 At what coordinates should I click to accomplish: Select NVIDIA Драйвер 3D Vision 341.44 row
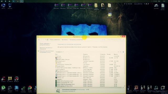click(90, 86)
